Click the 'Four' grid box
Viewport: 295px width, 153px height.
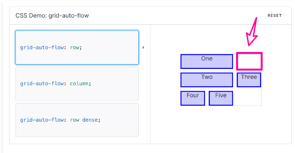pos(192,98)
